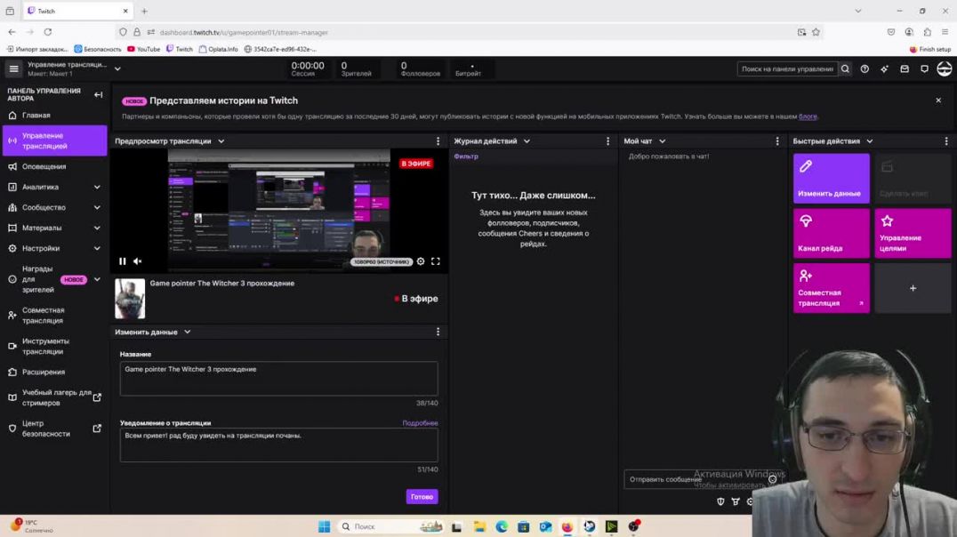Reload the page in browser
Viewport: 957px width, 537px height.
tap(48, 32)
